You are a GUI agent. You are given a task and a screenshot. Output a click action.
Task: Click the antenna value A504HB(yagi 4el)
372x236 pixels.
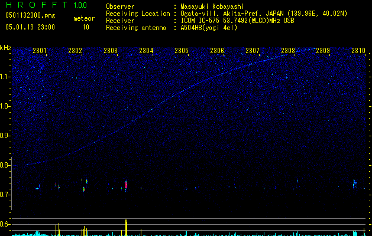[209, 28]
